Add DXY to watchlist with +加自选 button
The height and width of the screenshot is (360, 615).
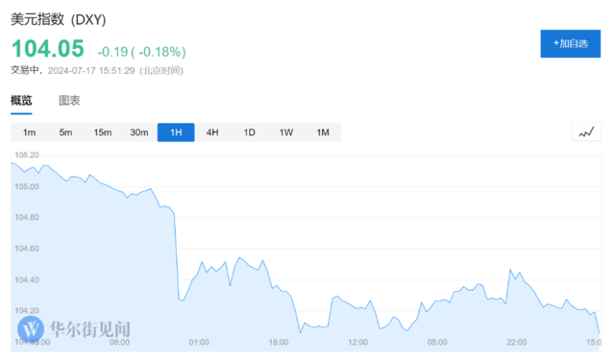(570, 43)
